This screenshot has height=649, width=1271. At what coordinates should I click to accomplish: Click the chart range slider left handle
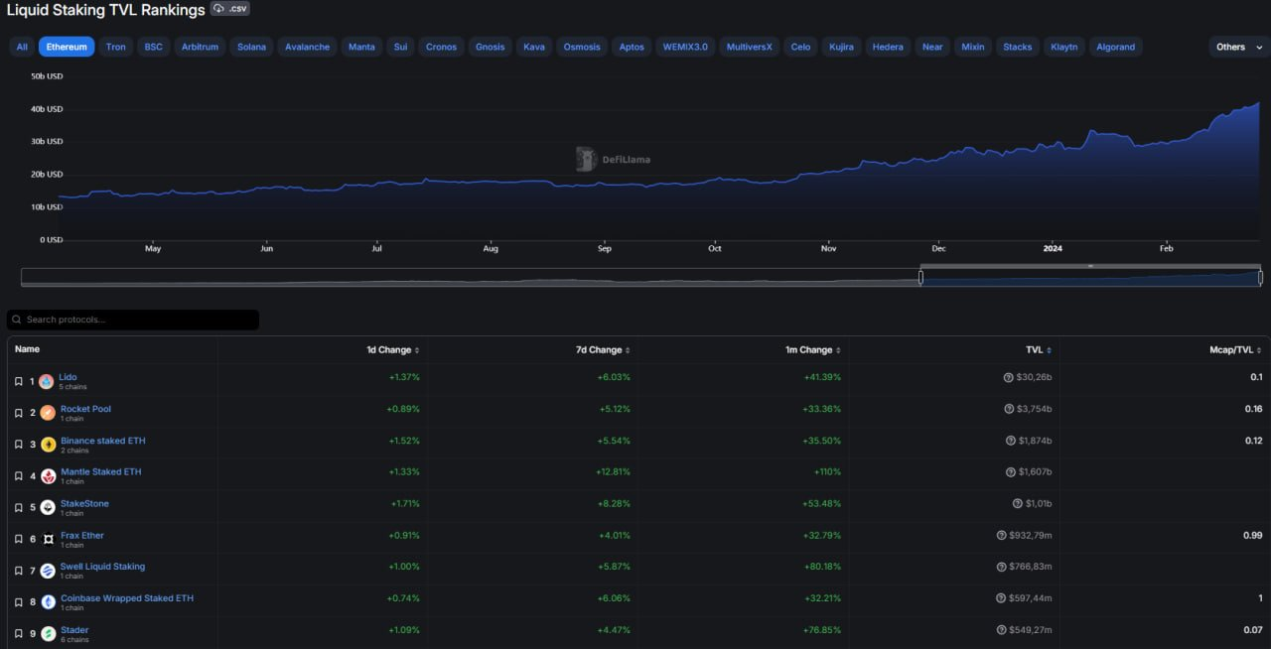point(920,277)
